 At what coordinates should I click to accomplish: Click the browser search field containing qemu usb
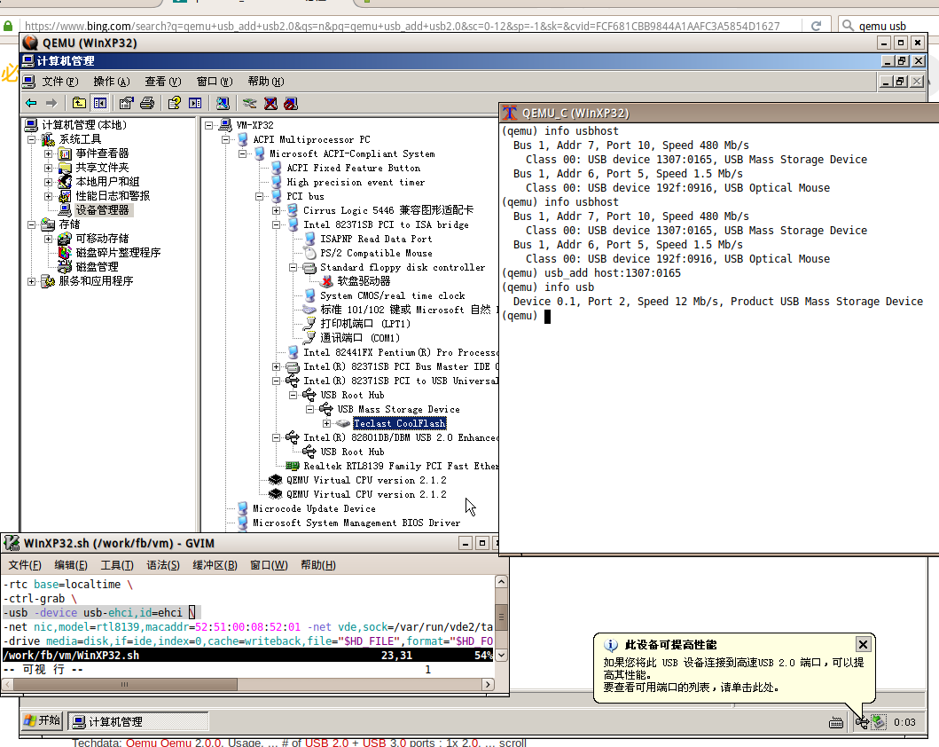tap(888, 26)
